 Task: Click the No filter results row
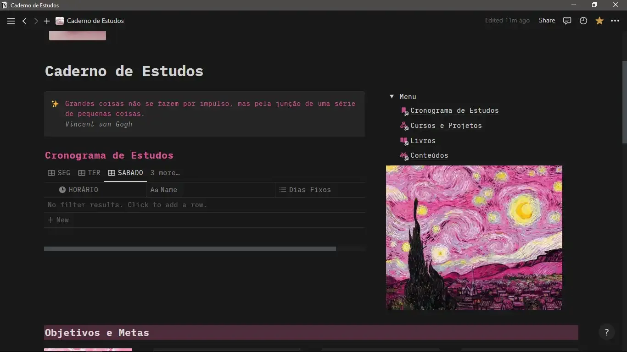tap(205, 205)
